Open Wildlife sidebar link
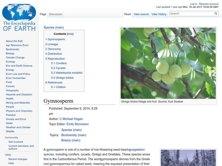 10,131
